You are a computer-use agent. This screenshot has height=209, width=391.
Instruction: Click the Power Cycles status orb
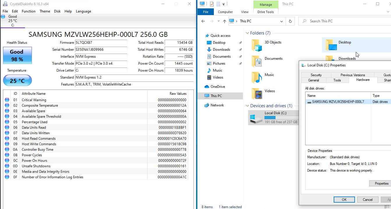pyautogui.click(x=7, y=155)
